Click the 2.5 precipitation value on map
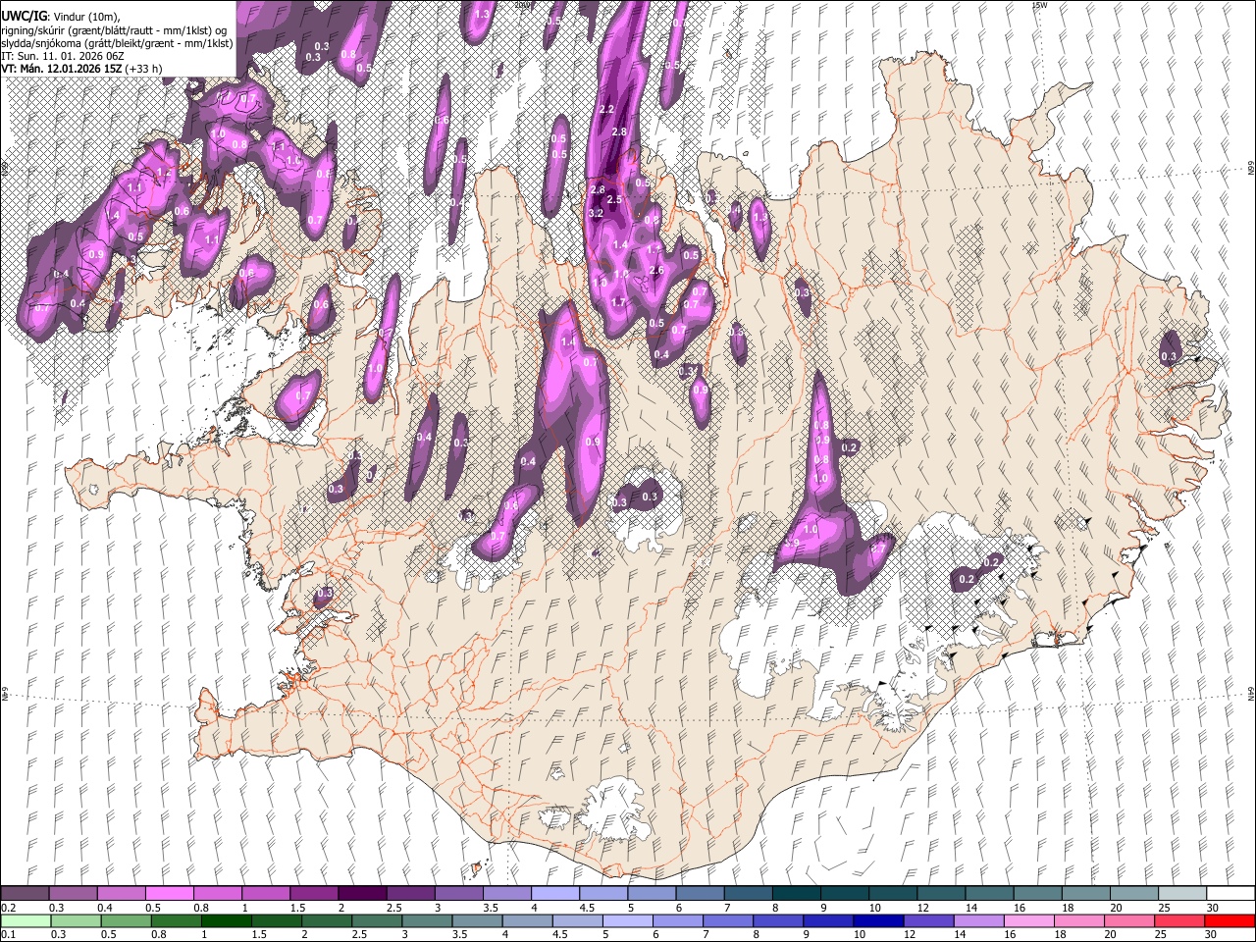 615,199
